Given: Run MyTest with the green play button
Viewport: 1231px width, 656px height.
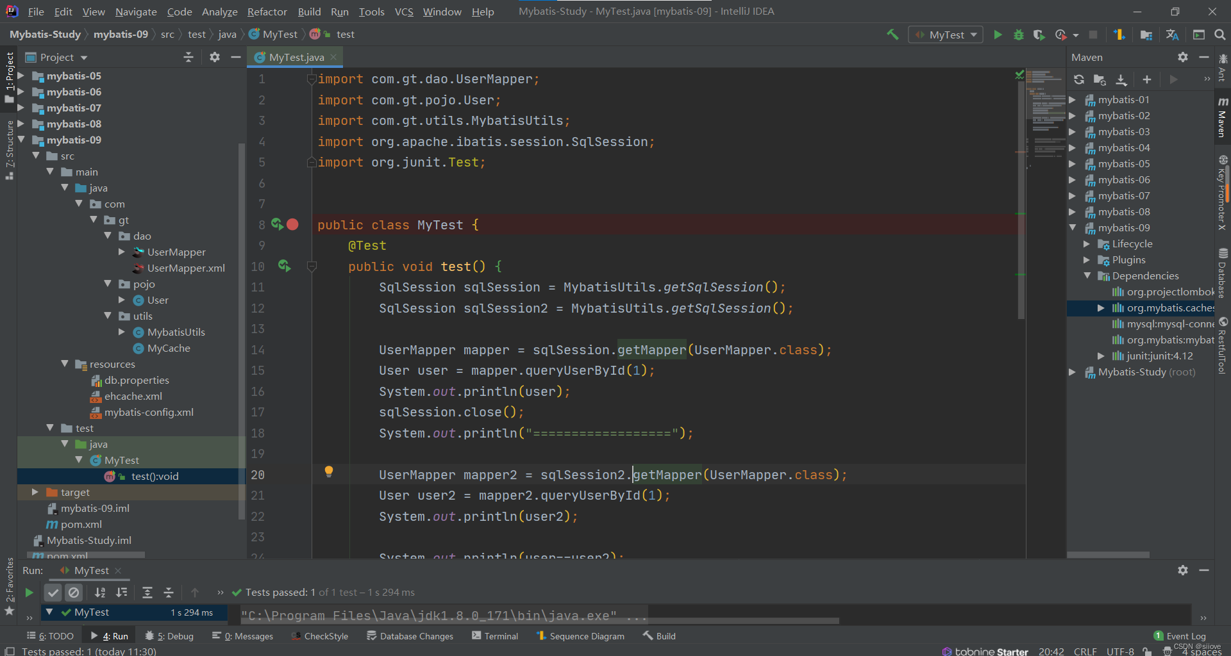Looking at the screenshot, I should [x=998, y=35].
